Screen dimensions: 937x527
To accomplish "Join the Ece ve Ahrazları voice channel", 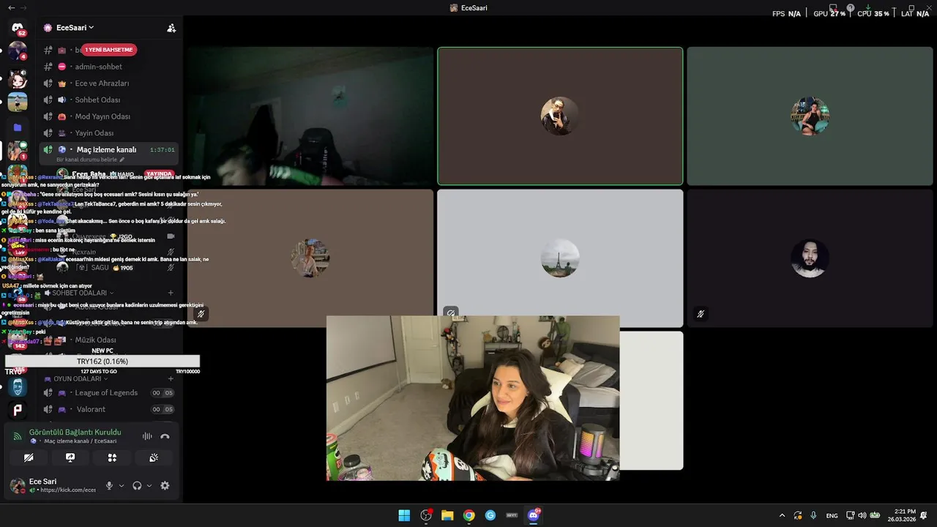I will (x=110, y=83).
